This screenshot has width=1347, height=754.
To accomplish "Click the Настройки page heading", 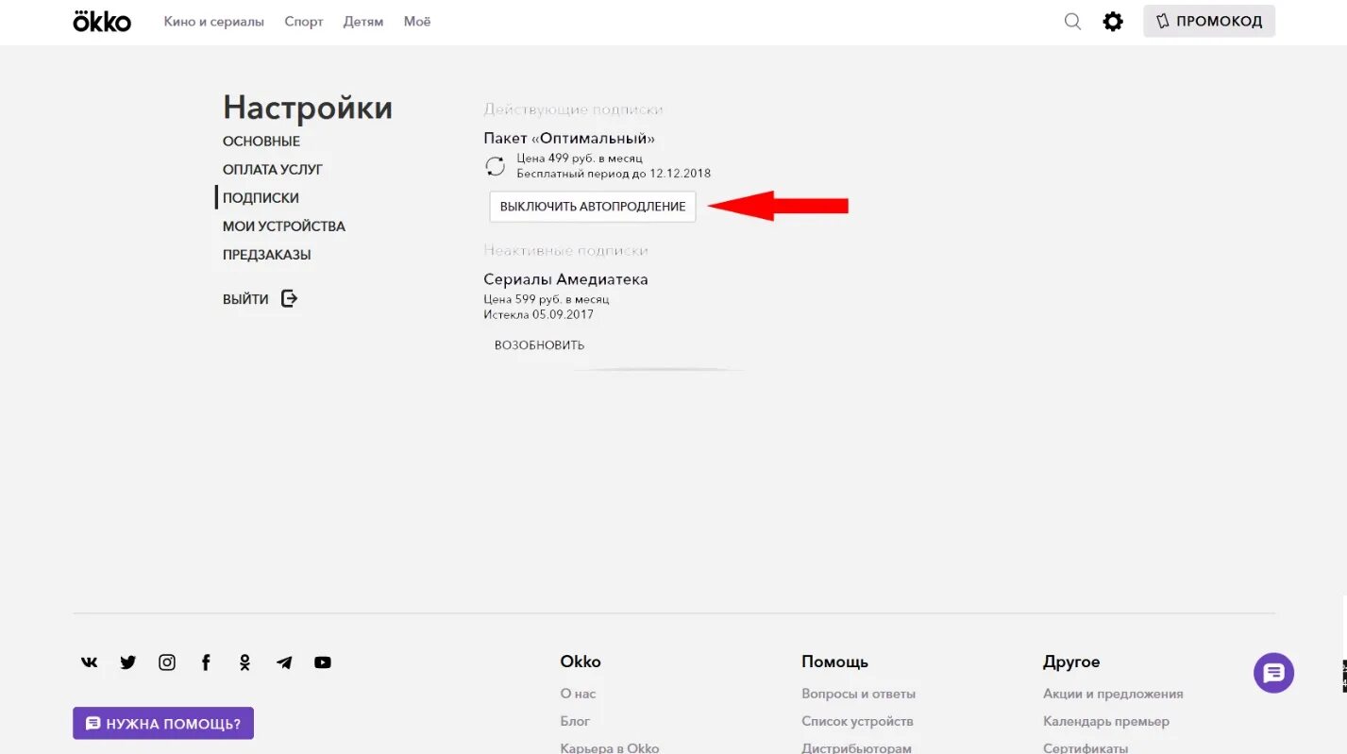I will click(x=308, y=108).
